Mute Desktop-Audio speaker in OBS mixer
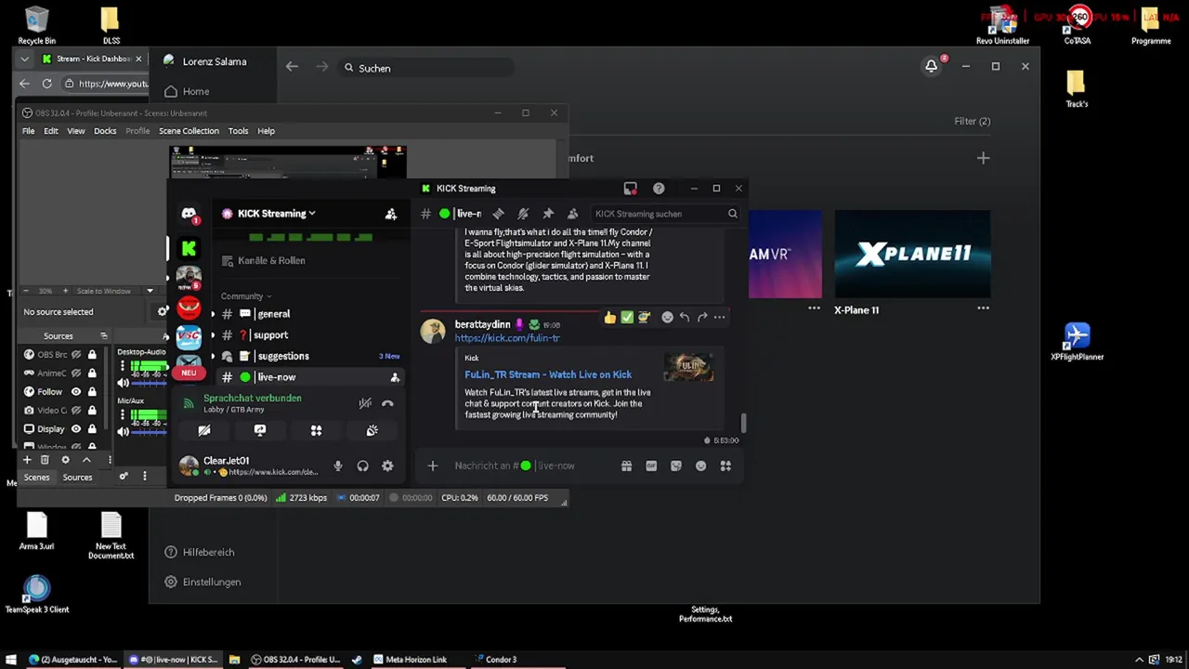1189x669 pixels. (x=123, y=383)
